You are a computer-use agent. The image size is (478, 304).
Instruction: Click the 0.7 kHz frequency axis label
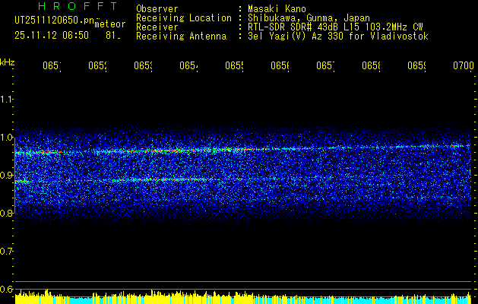point(6,252)
